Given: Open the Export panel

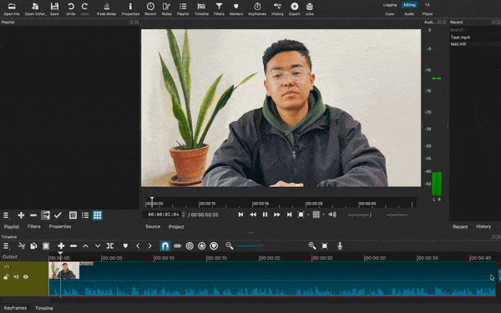Looking at the screenshot, I should coord(294,8).
